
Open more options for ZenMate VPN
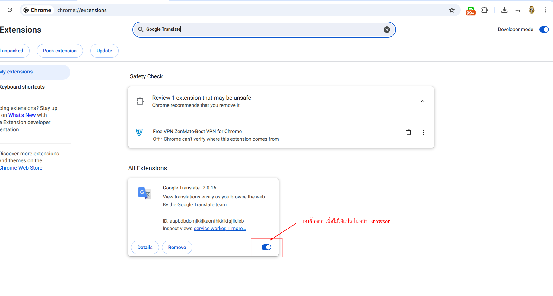pos(424,132)
